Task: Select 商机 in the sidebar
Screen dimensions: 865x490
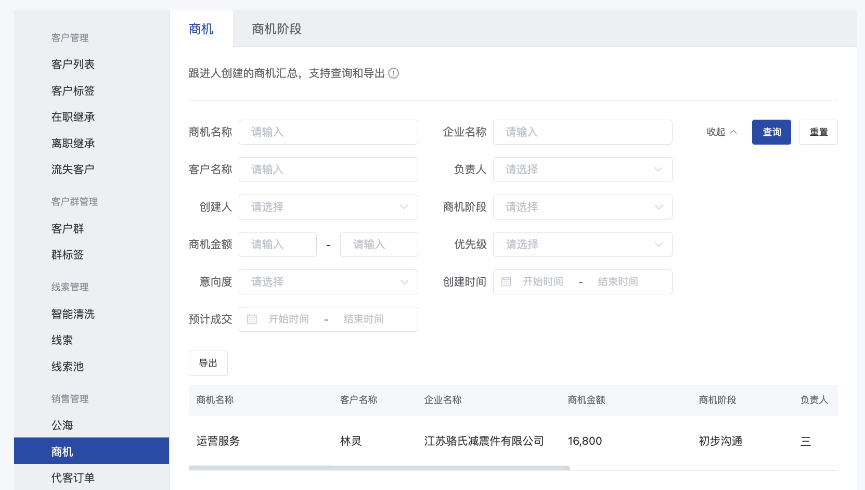Action: coord(92,451)
